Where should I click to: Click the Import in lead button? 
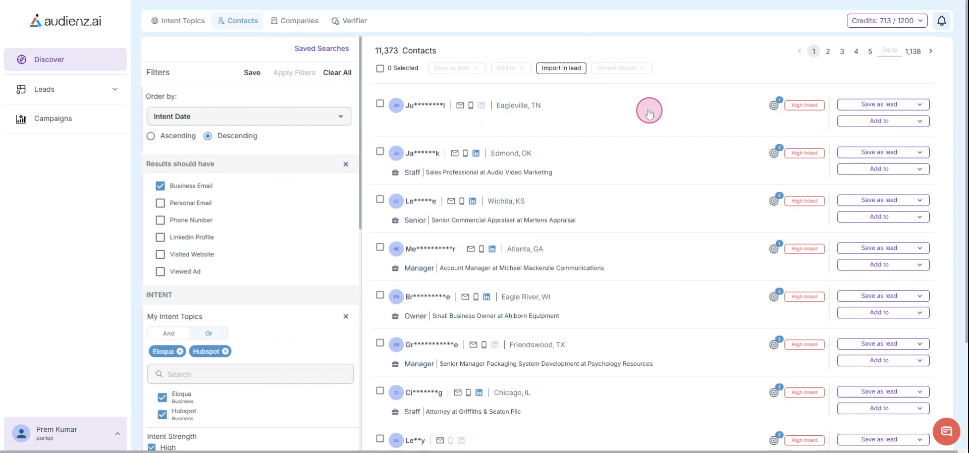tap(561, 68)
